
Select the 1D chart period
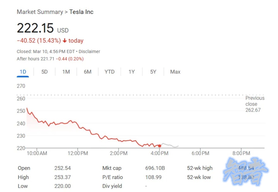click(x=22, y=71)
